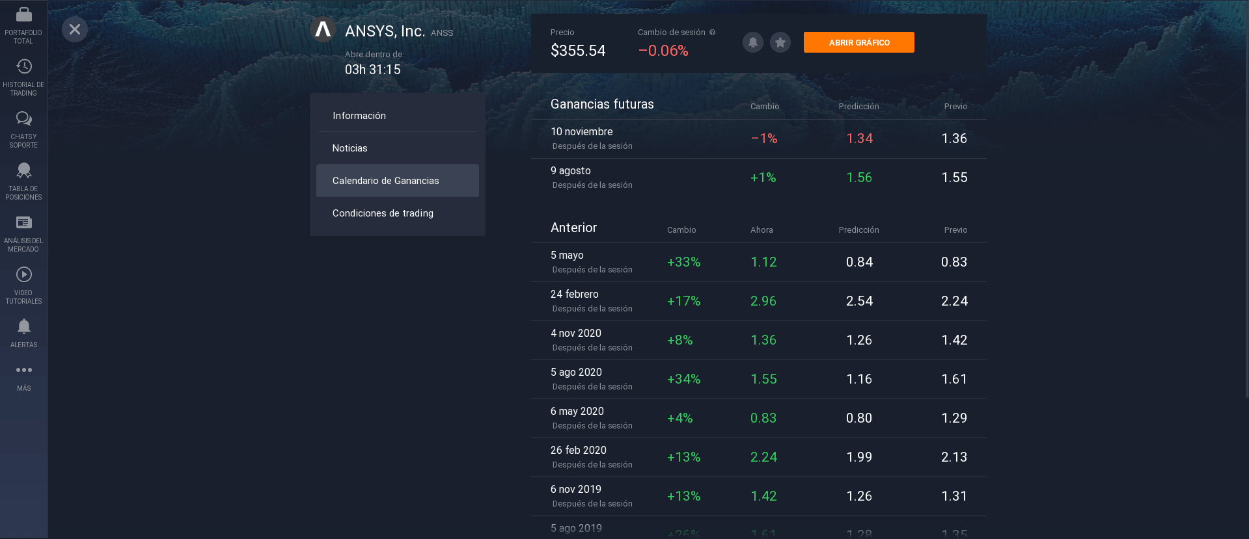
Task: Click +33% change for 5 mayo
Action: point(683,262)
